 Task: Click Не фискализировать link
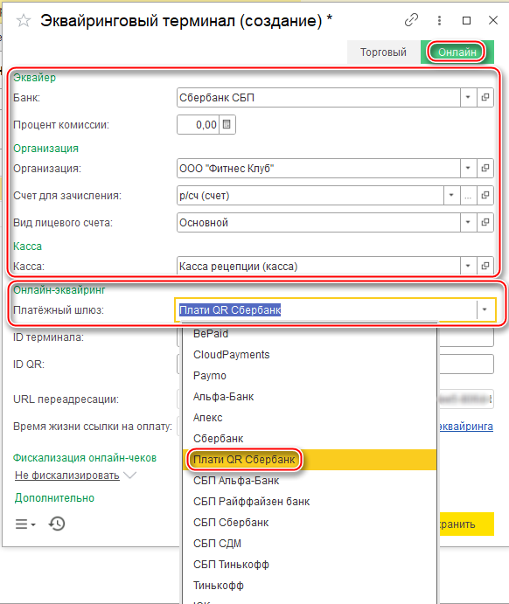(67, 476)
